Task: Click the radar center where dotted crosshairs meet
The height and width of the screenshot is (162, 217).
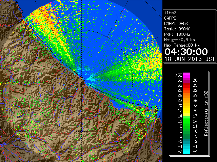Action: pos(82,81)
